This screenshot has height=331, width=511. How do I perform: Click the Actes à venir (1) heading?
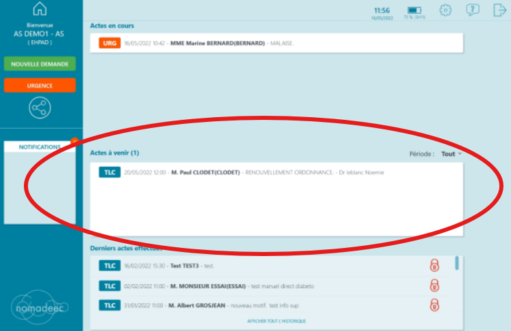(114, 153)
